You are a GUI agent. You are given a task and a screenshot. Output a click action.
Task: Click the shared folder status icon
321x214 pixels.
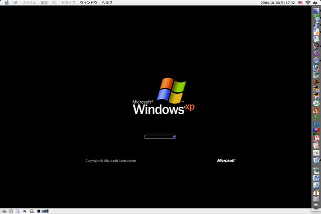[x=18, y=211]
